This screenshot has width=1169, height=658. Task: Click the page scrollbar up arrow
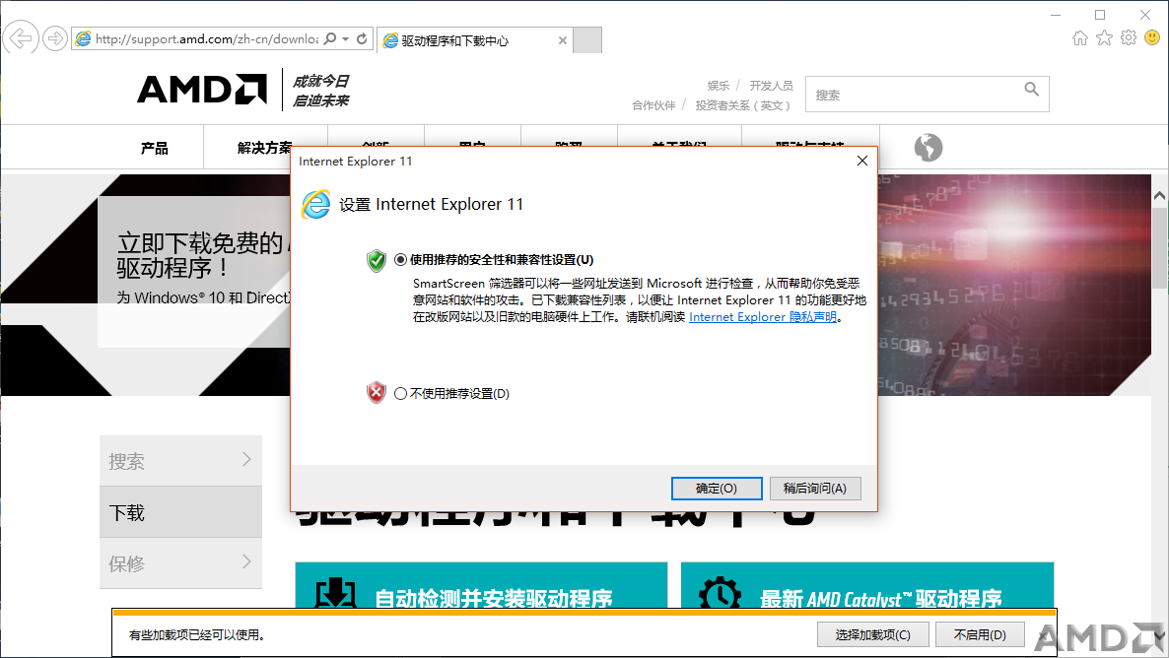[x=1159, y=195]
